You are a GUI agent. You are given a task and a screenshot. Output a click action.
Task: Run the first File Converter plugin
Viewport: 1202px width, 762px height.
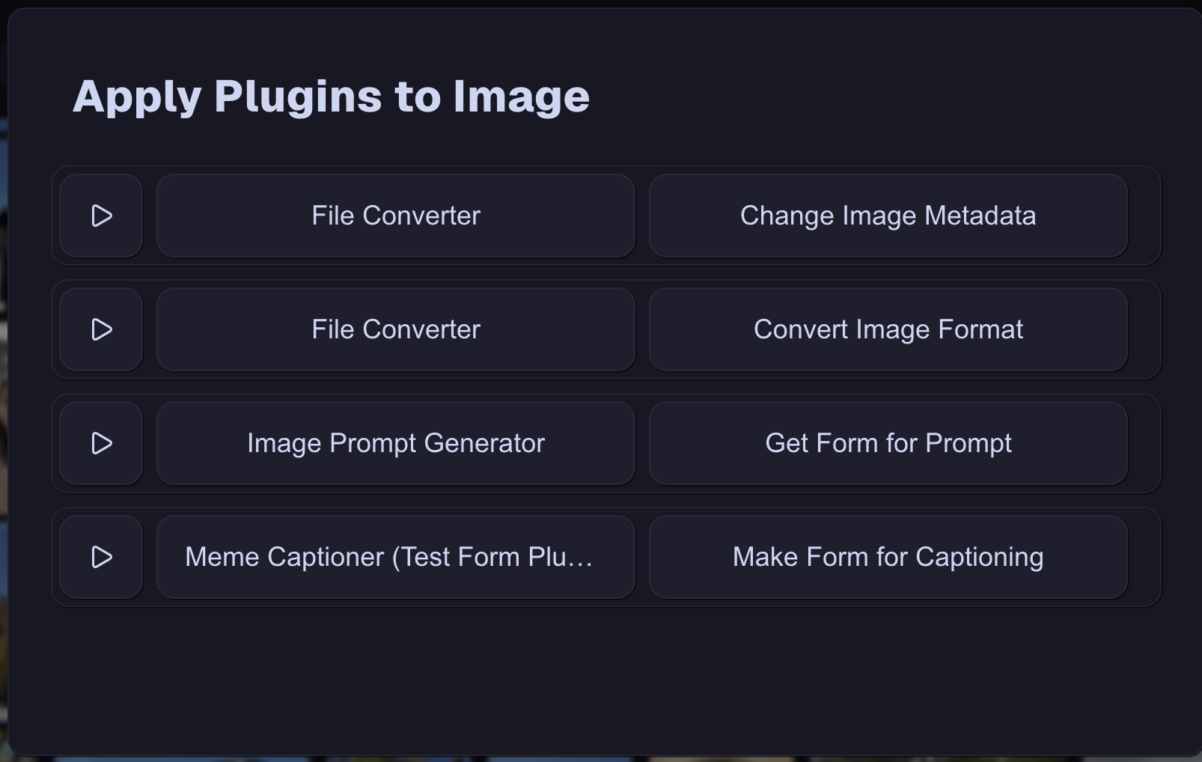pos(100,216)
